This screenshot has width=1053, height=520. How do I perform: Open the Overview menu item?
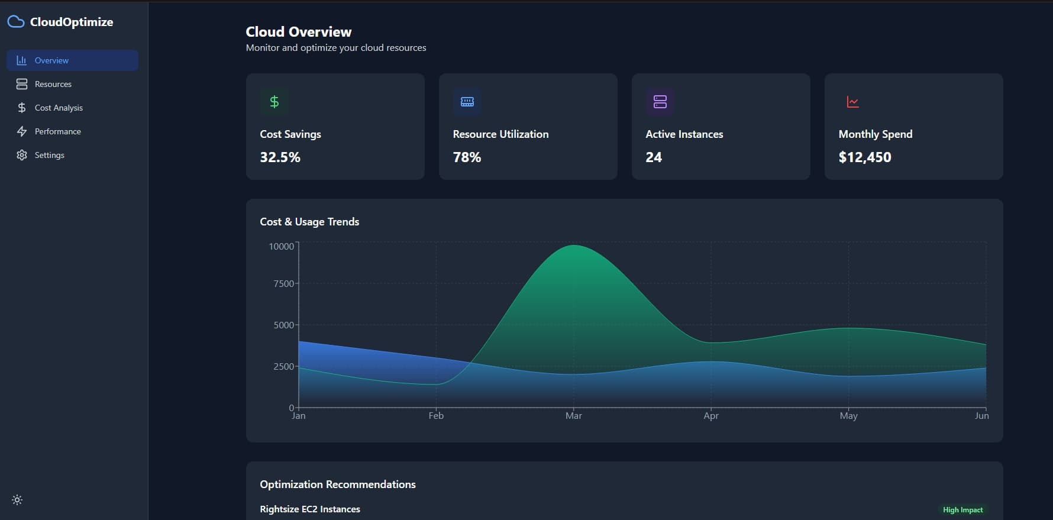(x=72, y=60)
